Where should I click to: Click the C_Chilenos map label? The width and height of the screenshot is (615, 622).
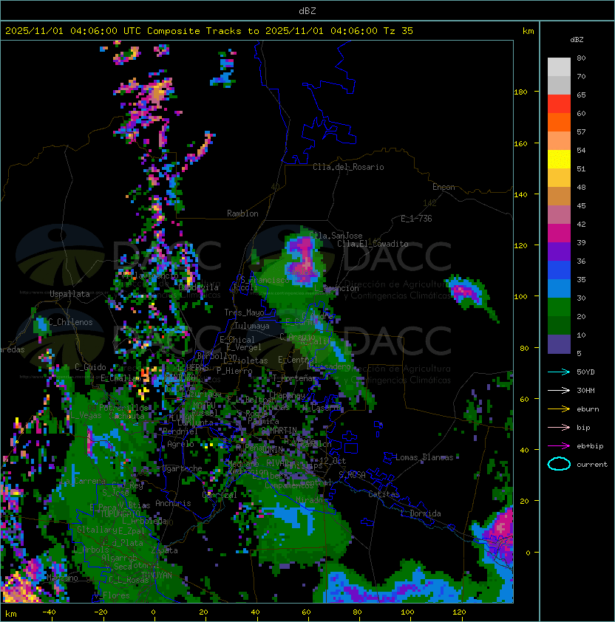(71, 322)
